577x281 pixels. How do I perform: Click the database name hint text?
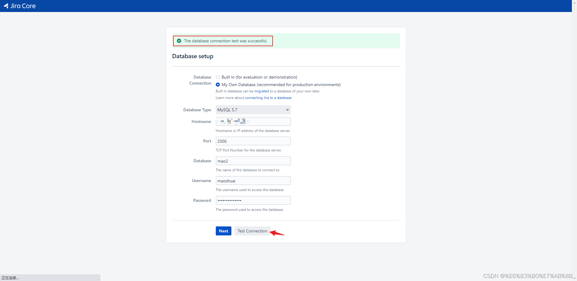[x=248, y=170]
